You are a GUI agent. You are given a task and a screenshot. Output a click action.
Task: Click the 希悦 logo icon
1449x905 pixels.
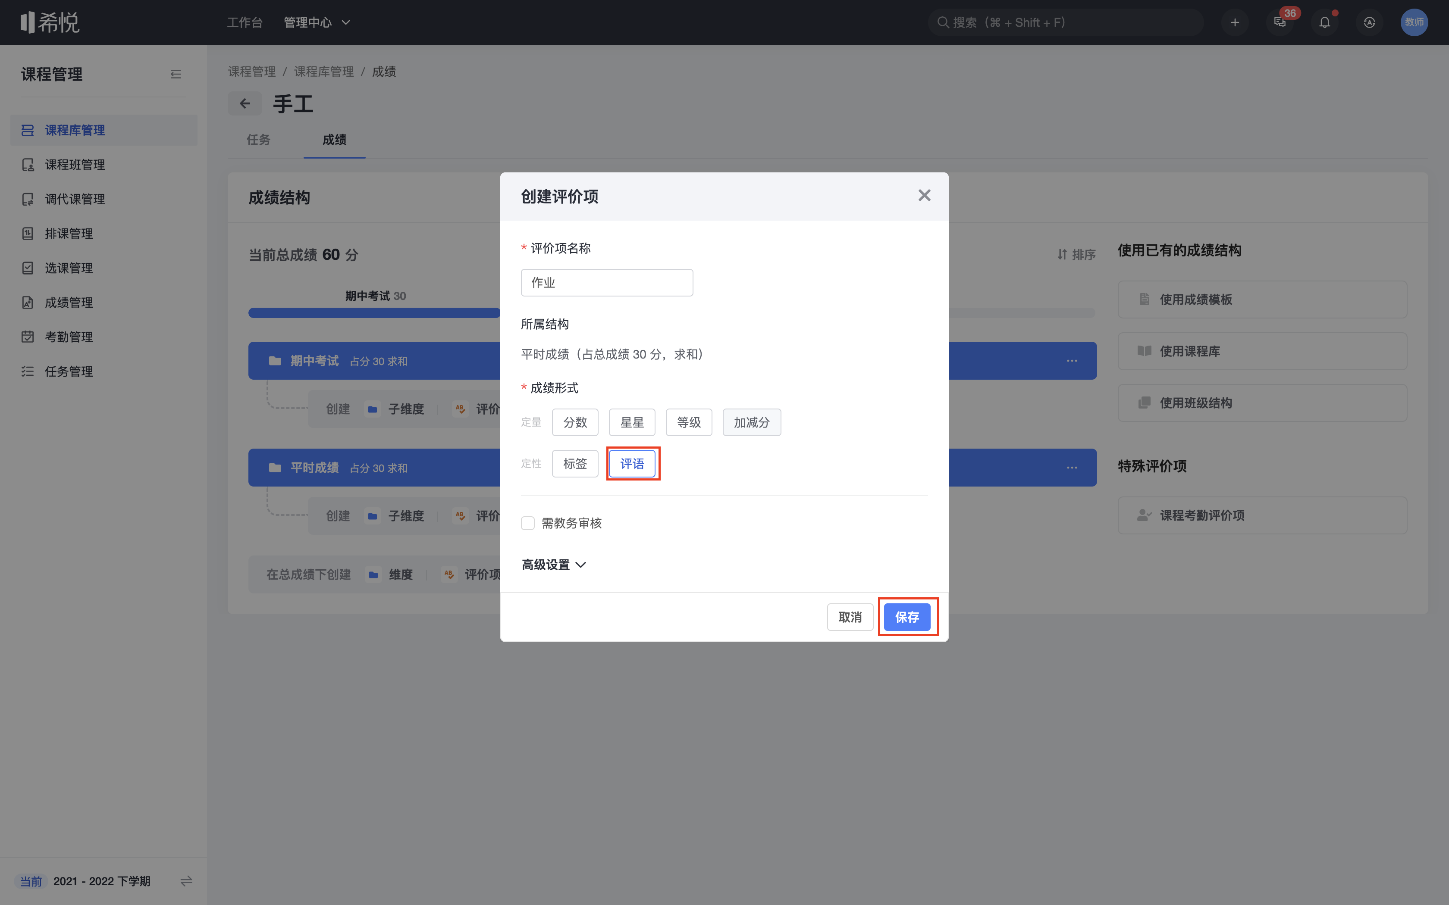click(28, 22)
